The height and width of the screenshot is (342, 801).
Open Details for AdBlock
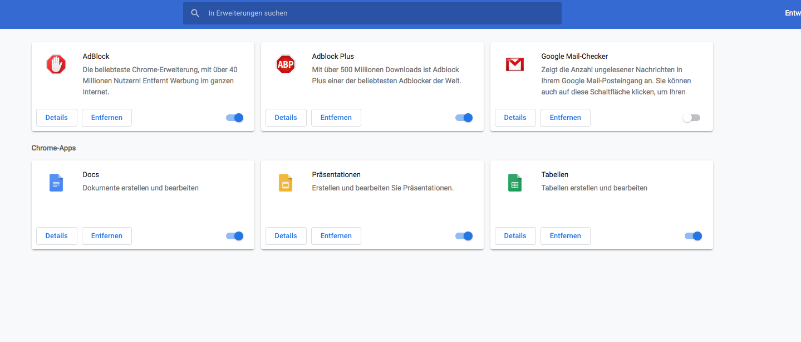pyautogui.click(x=57, y=118)
